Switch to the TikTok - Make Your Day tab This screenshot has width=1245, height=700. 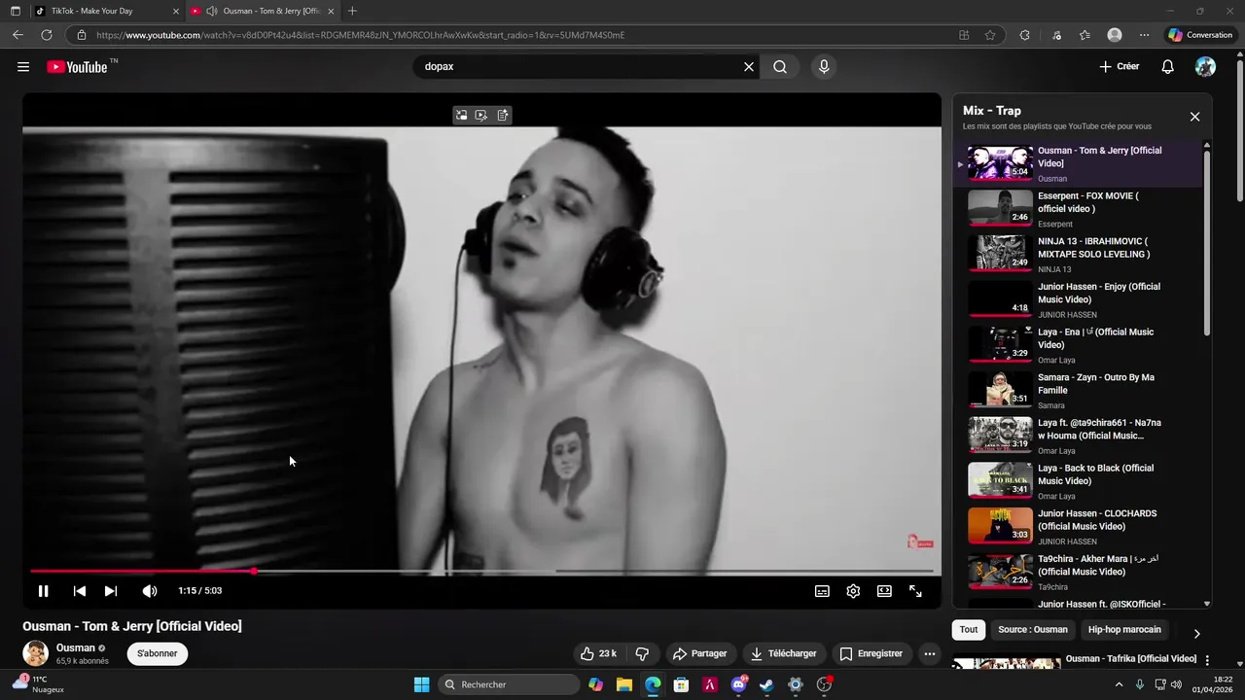click(103, 11)
